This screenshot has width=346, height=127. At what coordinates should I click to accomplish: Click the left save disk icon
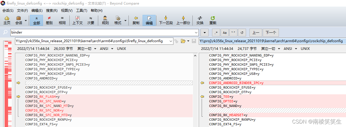pos(194,41)
